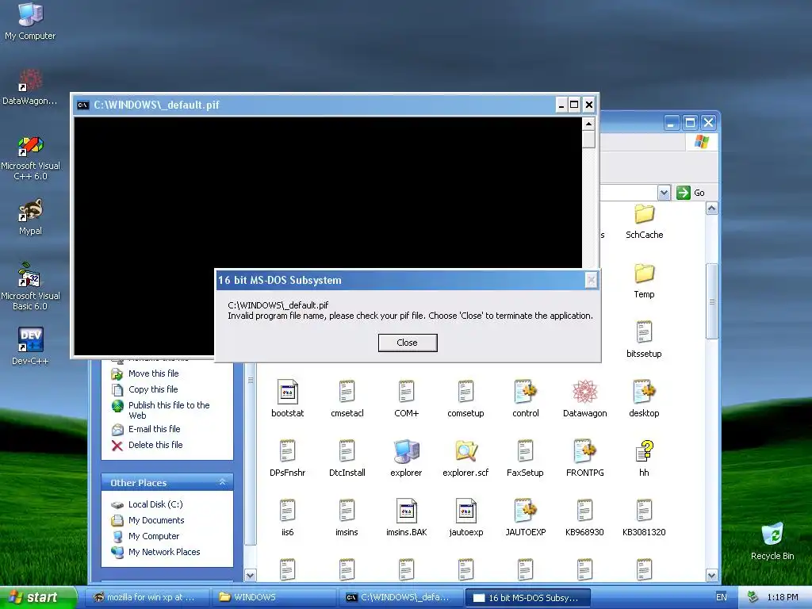This screenshot has height=609, width=812.
Task: Switch to C:\WINDOWS\_defa... taskbar button
Action: [x=400, y=597]
